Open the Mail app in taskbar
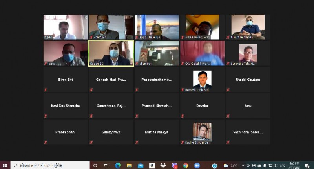Viewport: 314px width, 169px height. click(141, 165)
